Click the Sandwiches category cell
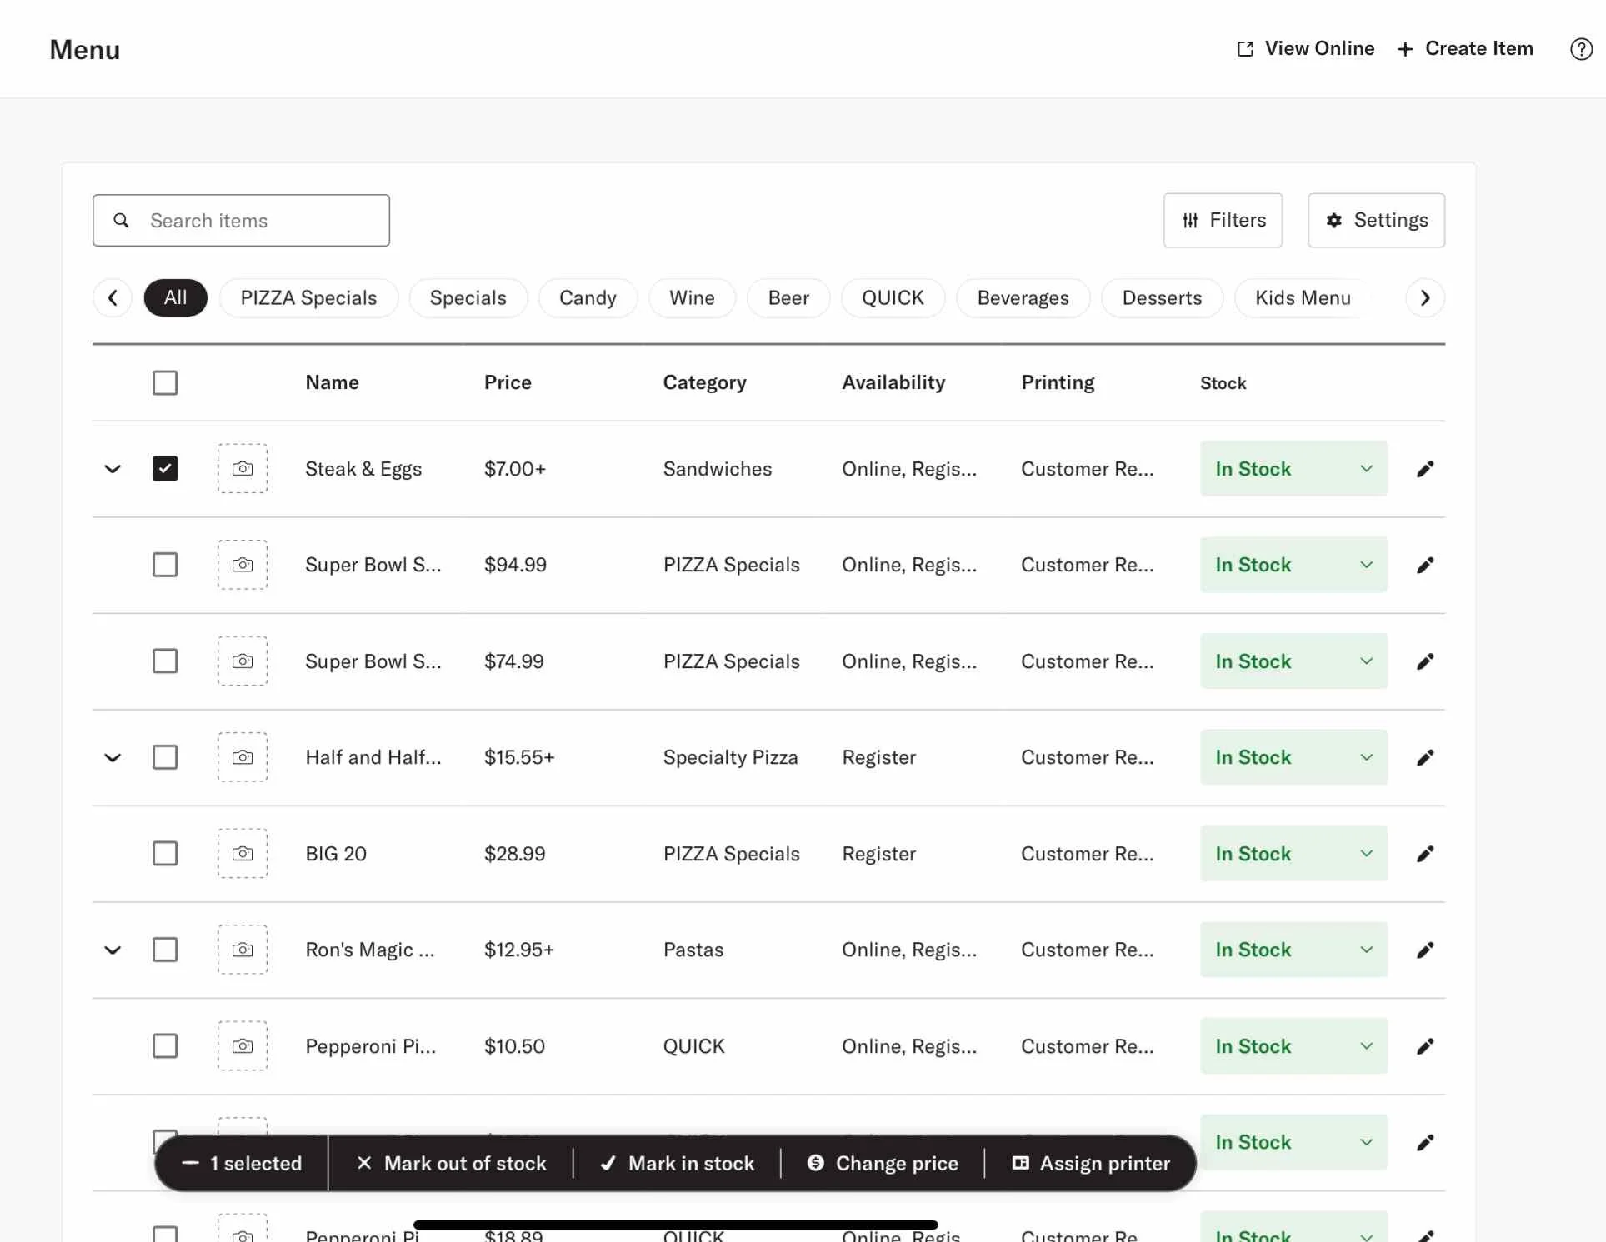 click(717, 469)
